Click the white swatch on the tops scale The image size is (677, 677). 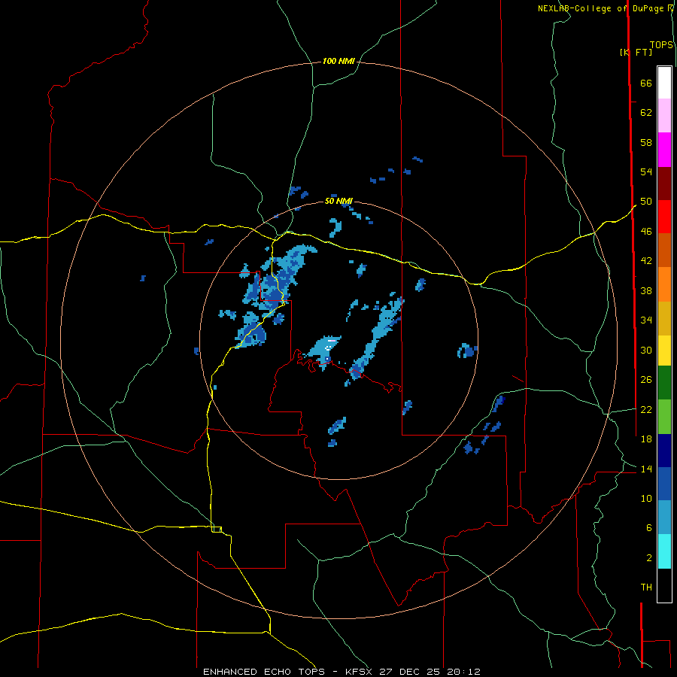tap(664, 83)
